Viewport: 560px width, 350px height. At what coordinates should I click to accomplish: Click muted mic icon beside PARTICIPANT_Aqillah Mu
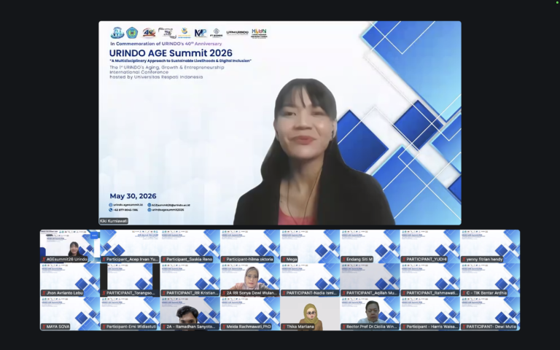344,293
